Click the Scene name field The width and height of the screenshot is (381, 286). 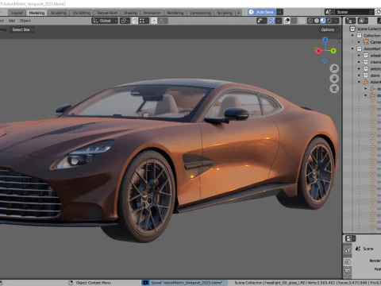(x=352, y=12)
